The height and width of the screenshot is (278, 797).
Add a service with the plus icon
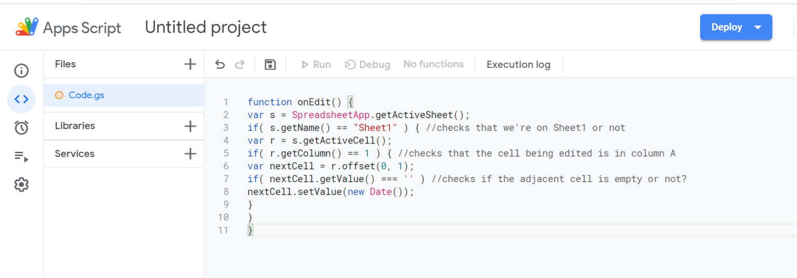point(190,154)
